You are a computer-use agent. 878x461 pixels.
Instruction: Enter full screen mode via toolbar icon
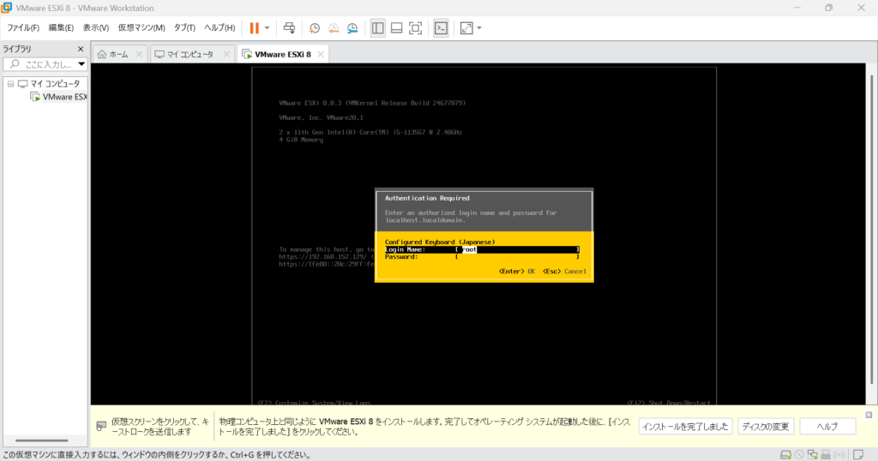415,28
